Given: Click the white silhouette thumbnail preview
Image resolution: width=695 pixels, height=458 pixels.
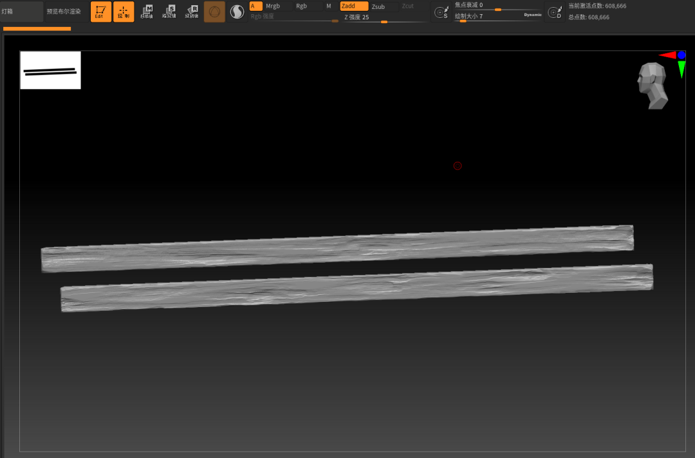Looking at the screenshot, I should [51, 71].
